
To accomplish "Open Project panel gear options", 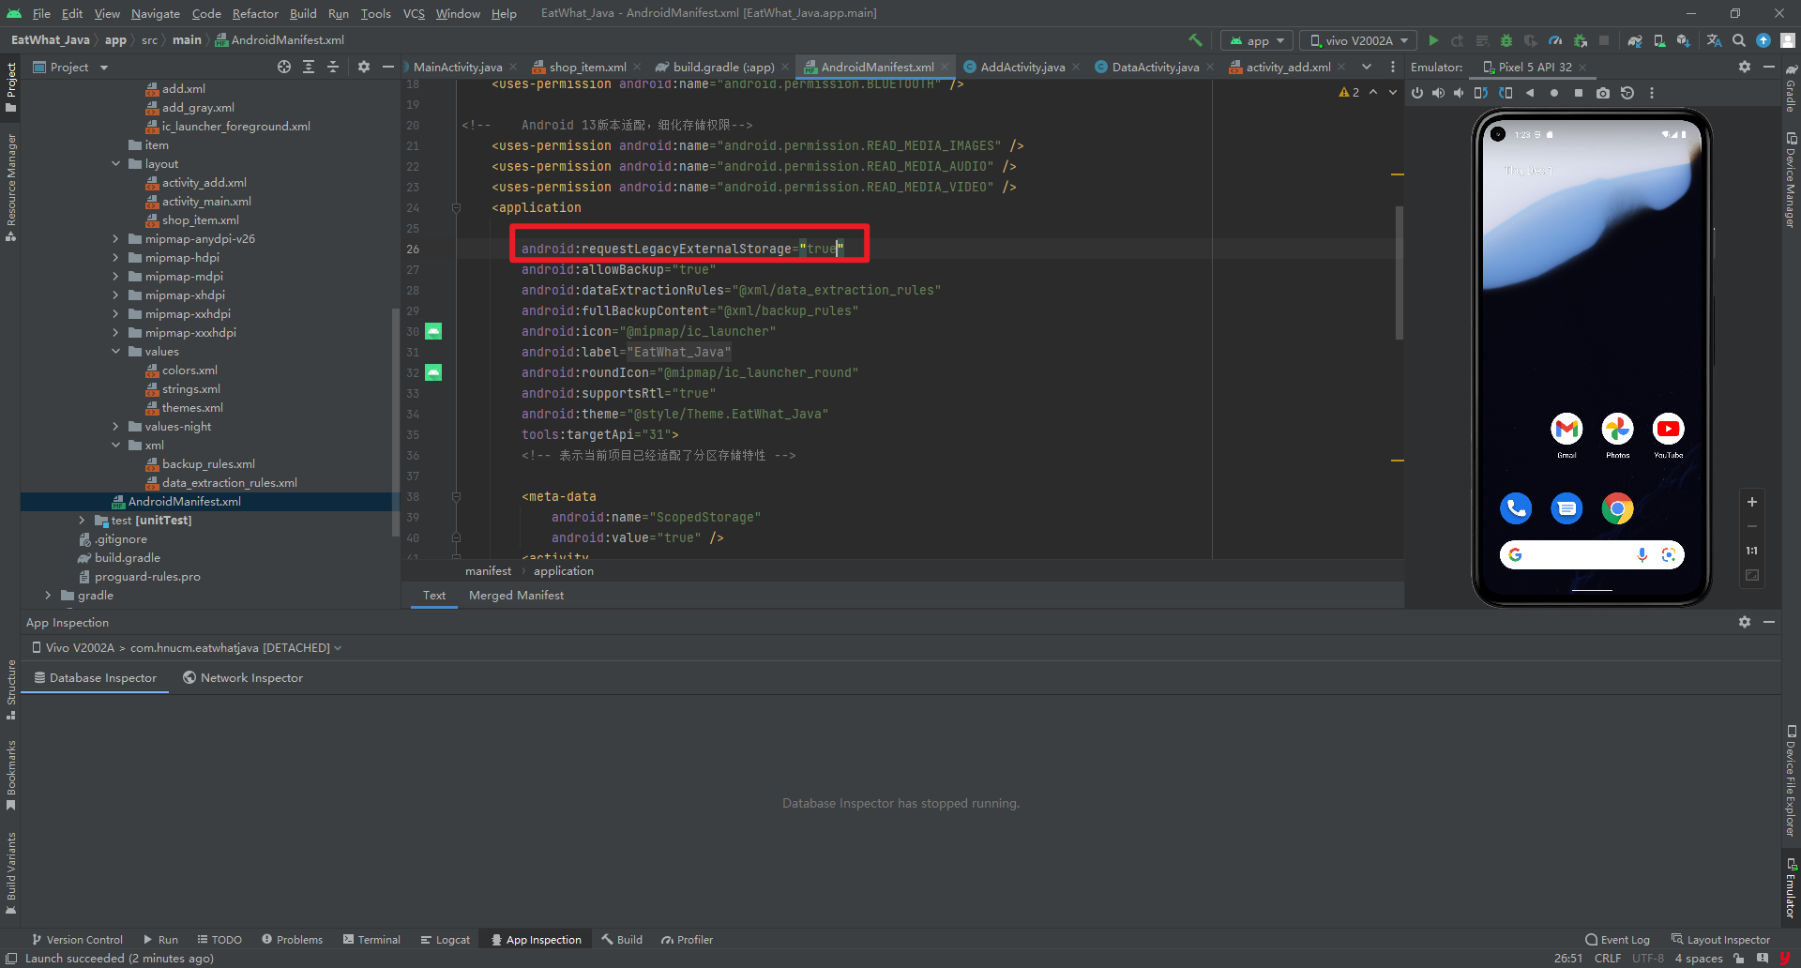I will click(x=364, y=67).
